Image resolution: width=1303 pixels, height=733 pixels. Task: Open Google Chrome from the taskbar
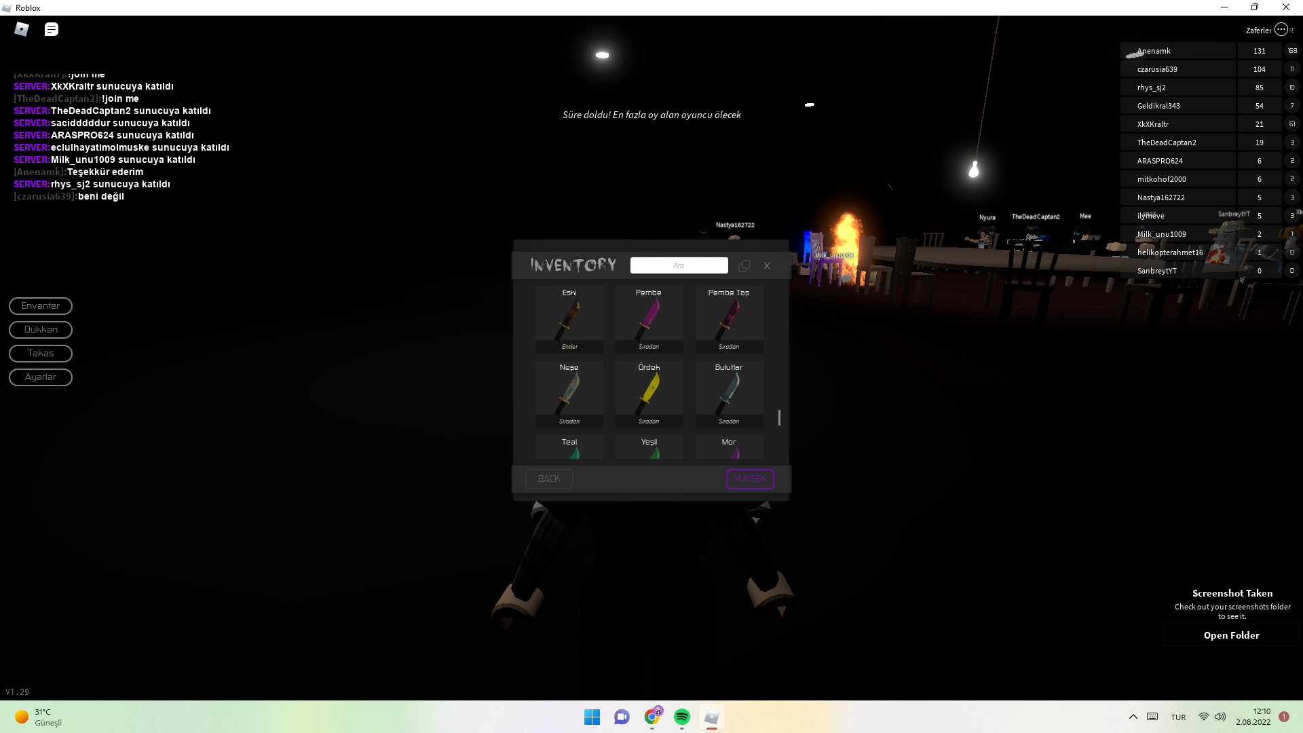tap(652, 717)
